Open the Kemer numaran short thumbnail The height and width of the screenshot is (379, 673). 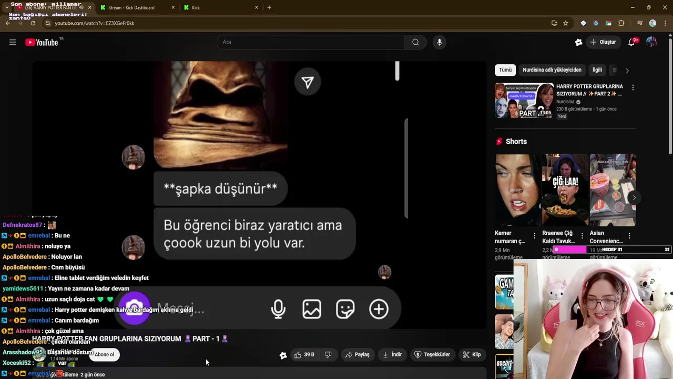(518, 190)
